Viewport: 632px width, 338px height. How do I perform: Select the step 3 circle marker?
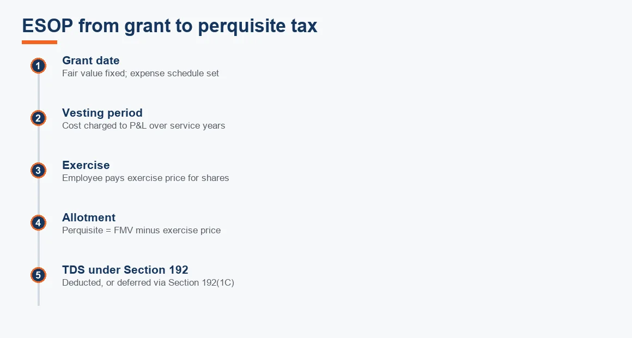point(38,170)
